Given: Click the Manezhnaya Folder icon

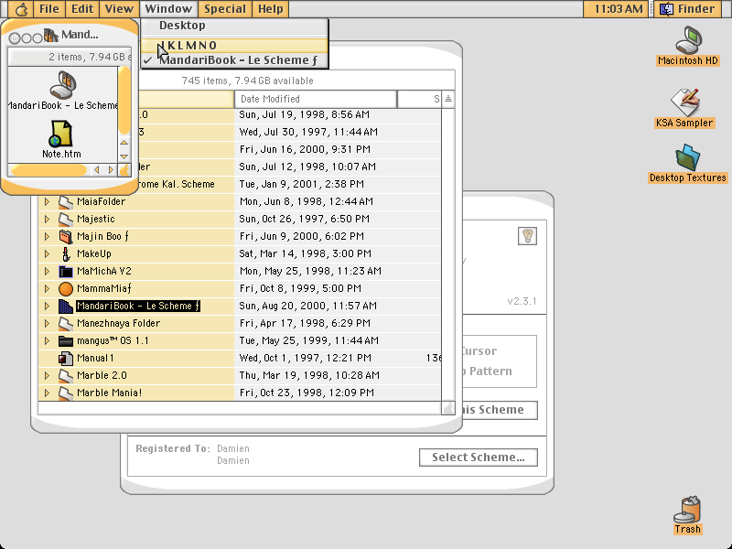Looking at the screenshot, I should (x=66, y=324).
